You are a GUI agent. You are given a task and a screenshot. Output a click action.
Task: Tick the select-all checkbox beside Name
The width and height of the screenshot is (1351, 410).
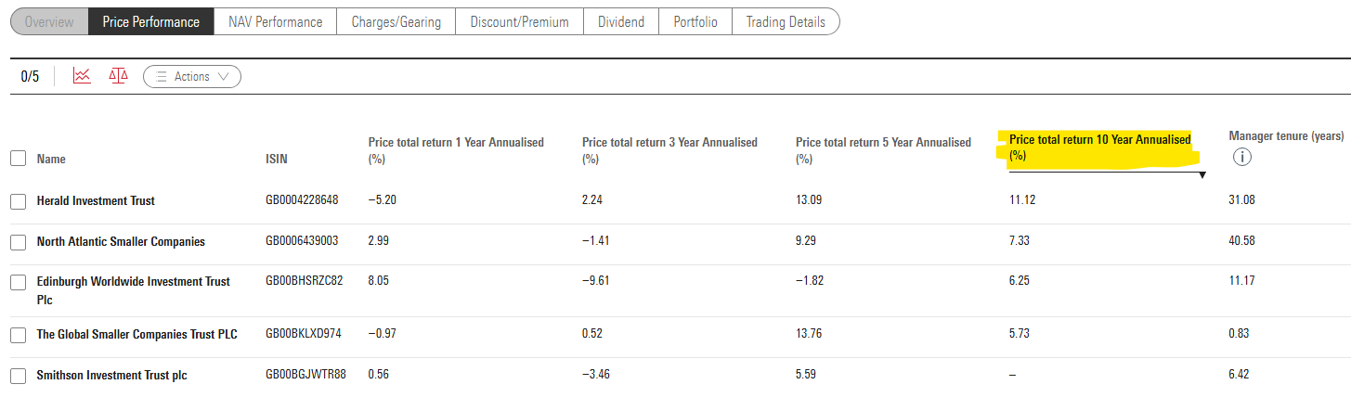pyautogui.click(x=18, y=159)
